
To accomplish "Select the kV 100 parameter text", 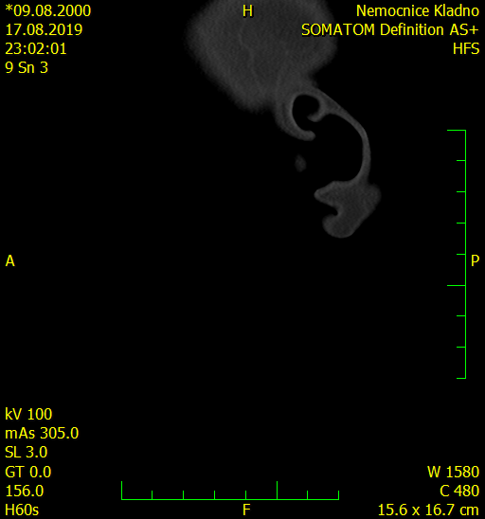I will 28,414.
